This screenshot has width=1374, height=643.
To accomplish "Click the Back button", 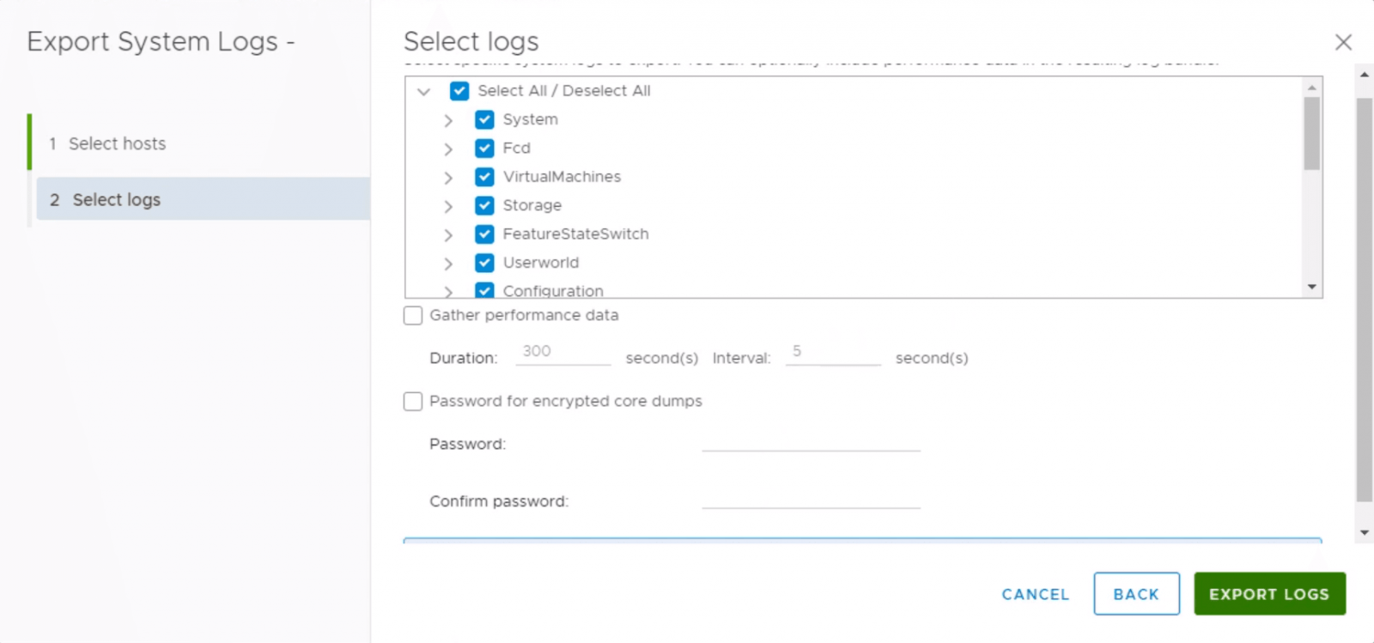I will click(1136, 594).
